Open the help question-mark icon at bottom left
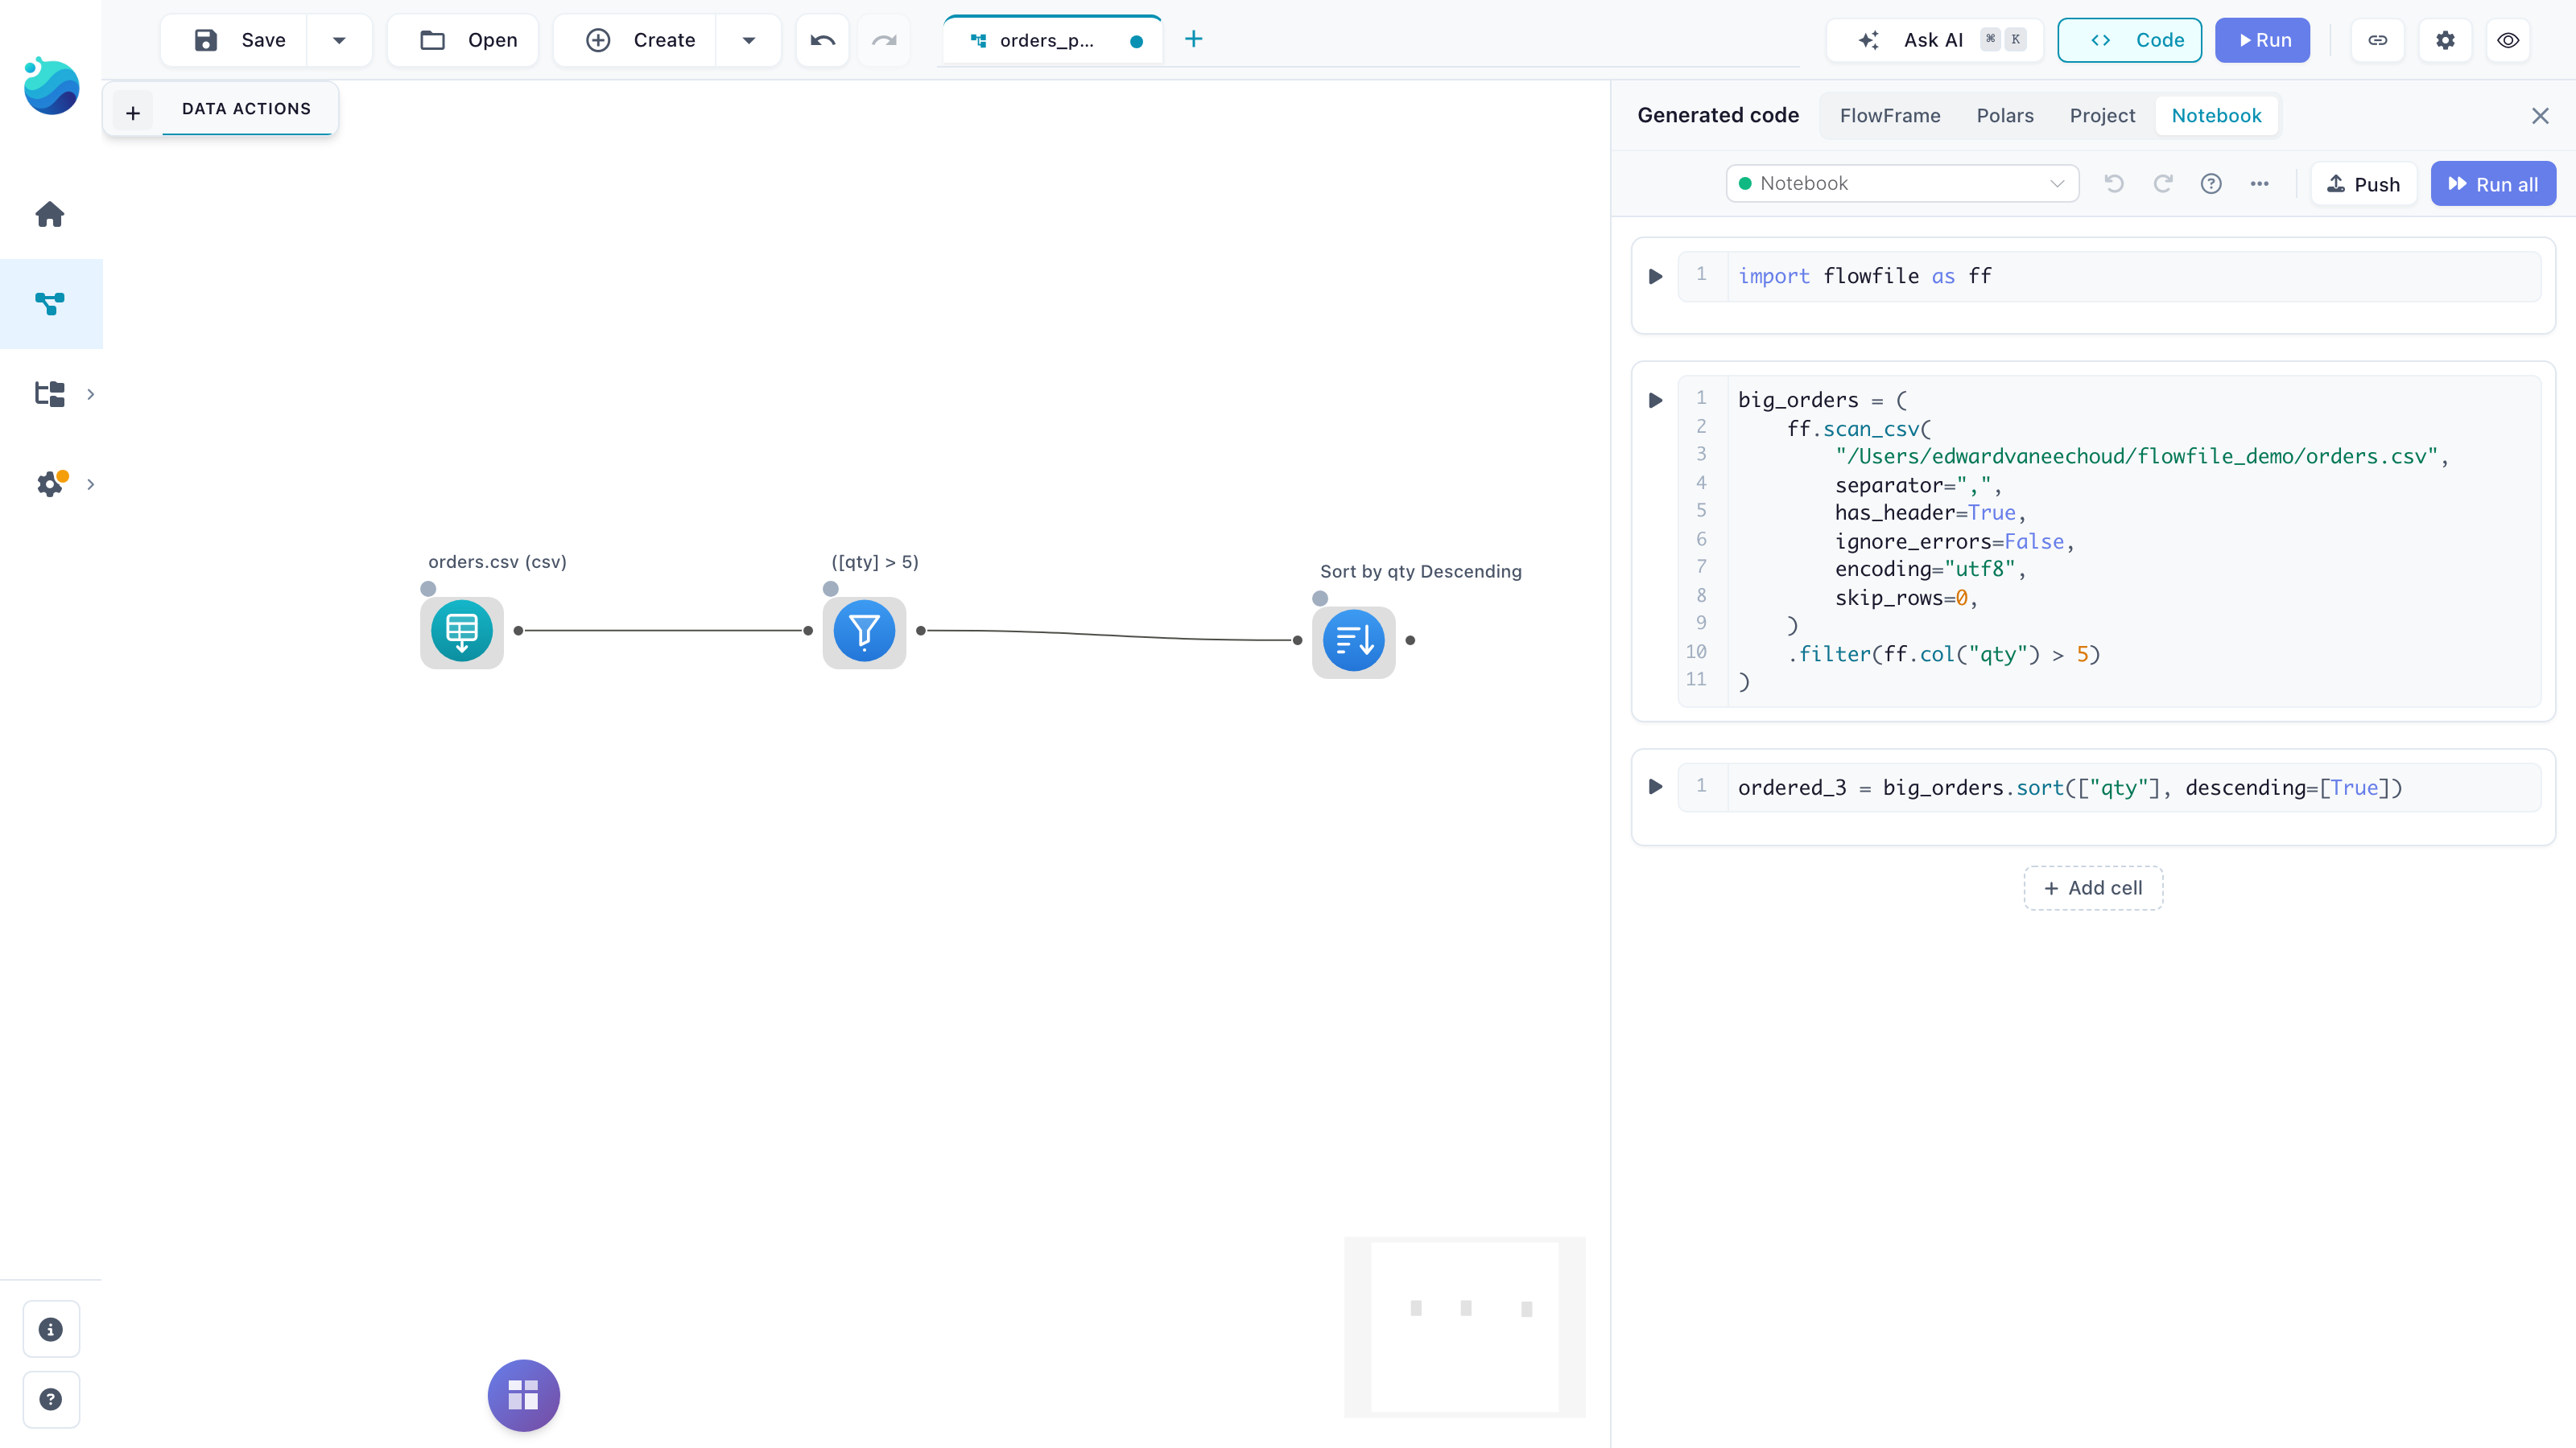The image size is (2576, 1448). 51,1399
